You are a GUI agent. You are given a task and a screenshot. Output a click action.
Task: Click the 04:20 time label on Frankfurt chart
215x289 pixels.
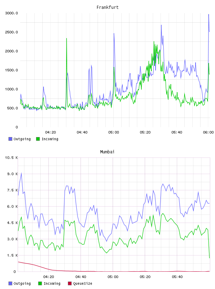pyautogui.click(x=51, y=132)
